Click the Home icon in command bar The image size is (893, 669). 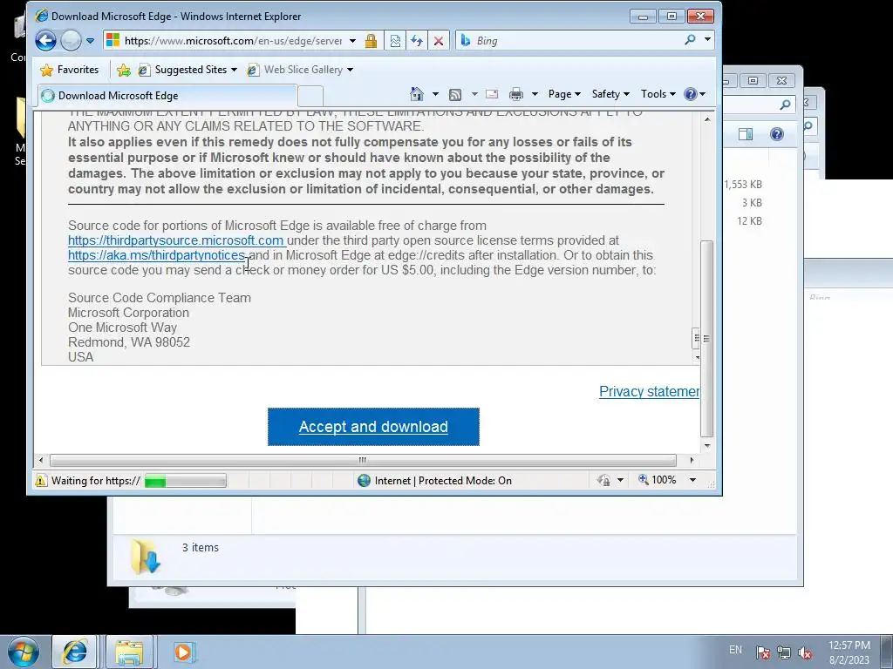point(417,94)
